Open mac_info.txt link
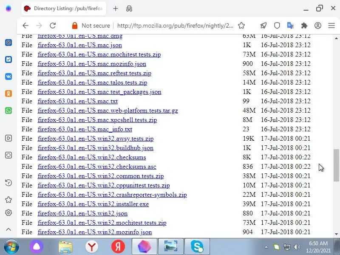The height and width of the screenshot is (255, 340). coord(85,129)
